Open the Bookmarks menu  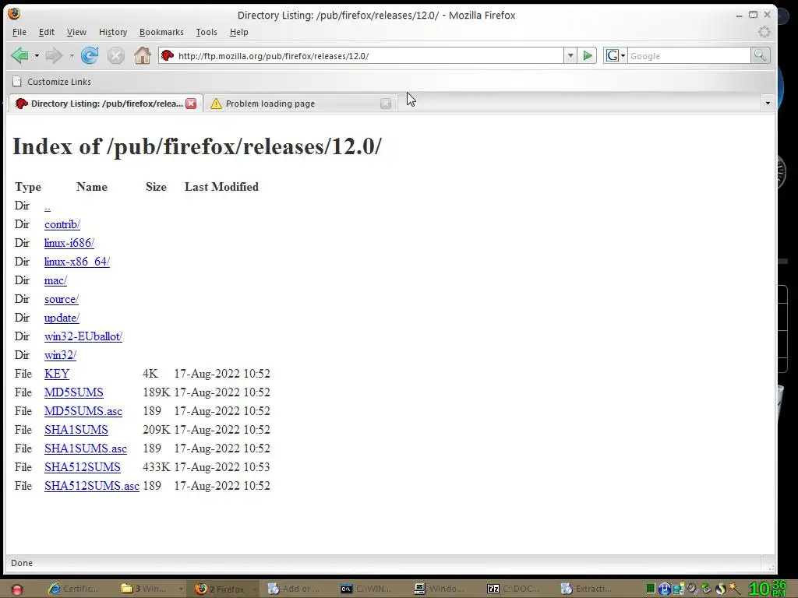161,32
